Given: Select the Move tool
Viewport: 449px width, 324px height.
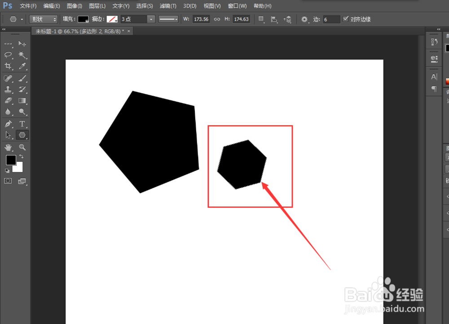Looking at the screenshot, I should pyautogui.click(x=22, y=44).
